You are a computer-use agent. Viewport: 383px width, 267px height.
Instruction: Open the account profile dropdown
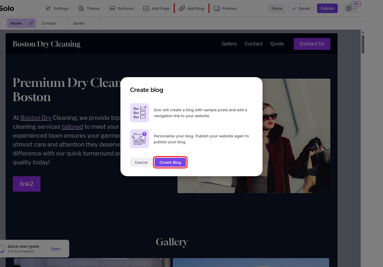pos(351,8)
